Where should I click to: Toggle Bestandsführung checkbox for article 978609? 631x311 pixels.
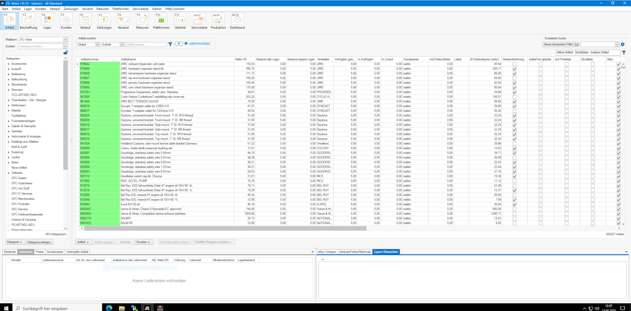click(515, 69)
